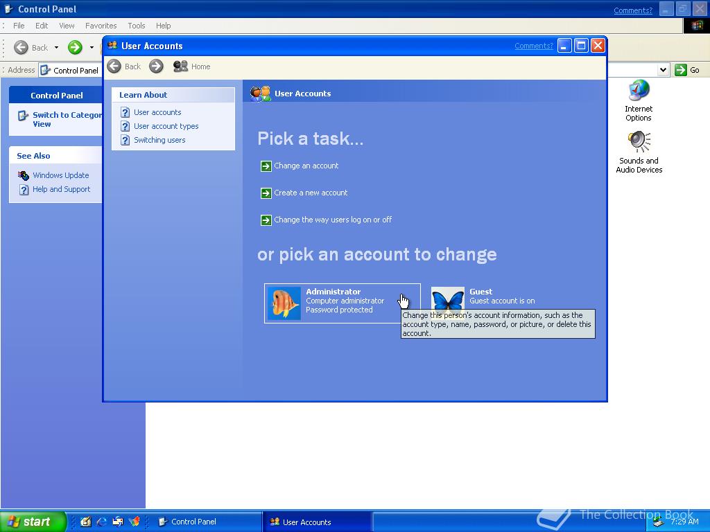Maximize the User Accounts window
The image size is (710, 532).
[581, 46]
